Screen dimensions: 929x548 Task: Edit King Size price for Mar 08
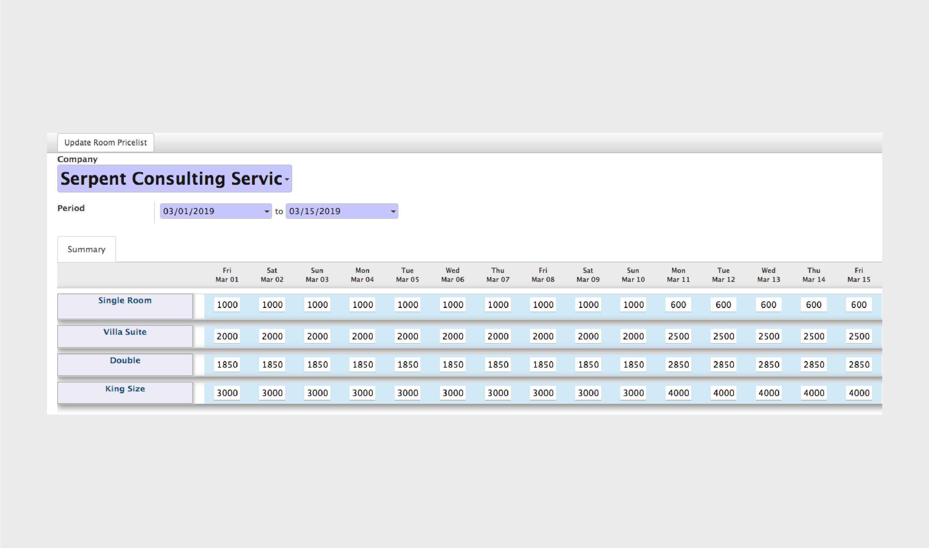pos(543,393)
